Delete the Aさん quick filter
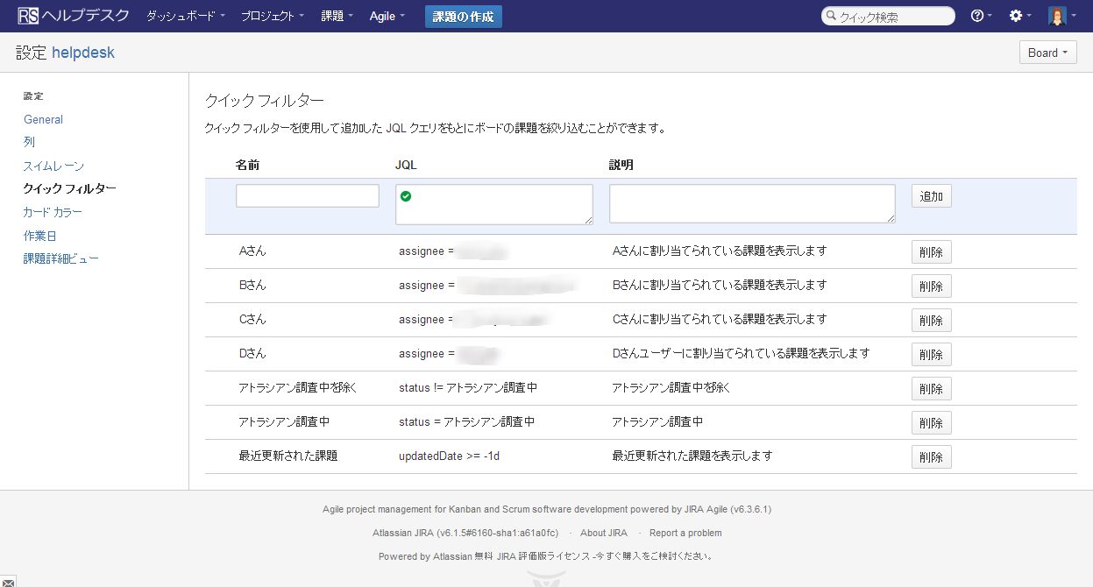Screen dimensions: 1093x587 (x=932, y=251)
